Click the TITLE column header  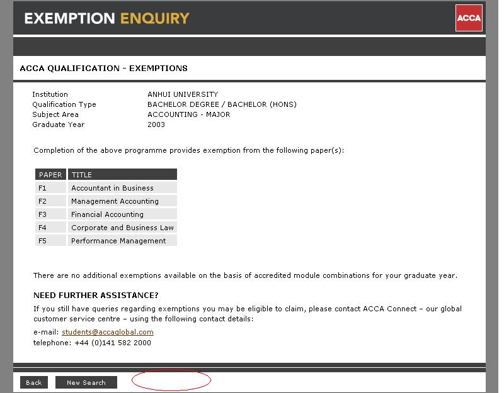122,175
